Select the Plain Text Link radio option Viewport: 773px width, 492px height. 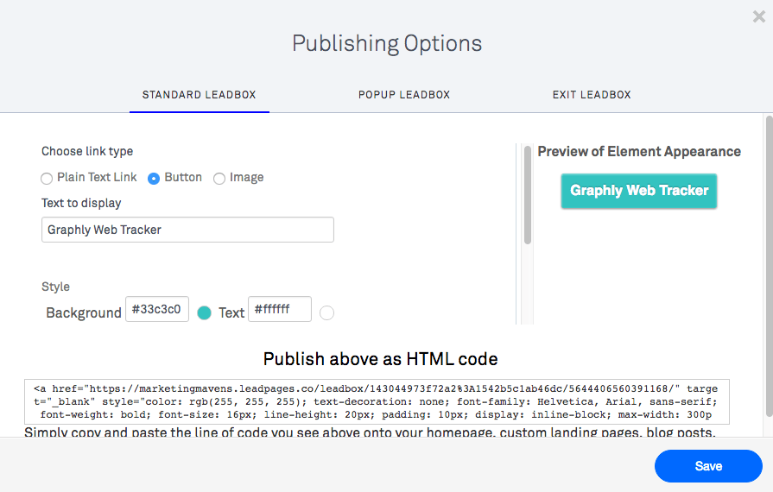[x=47, y=179]
